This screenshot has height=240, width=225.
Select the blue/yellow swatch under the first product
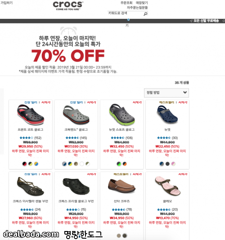click(36, 164)
